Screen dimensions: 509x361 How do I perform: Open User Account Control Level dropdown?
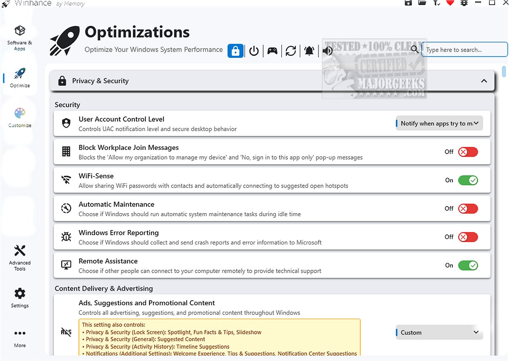tap(439, 123)
